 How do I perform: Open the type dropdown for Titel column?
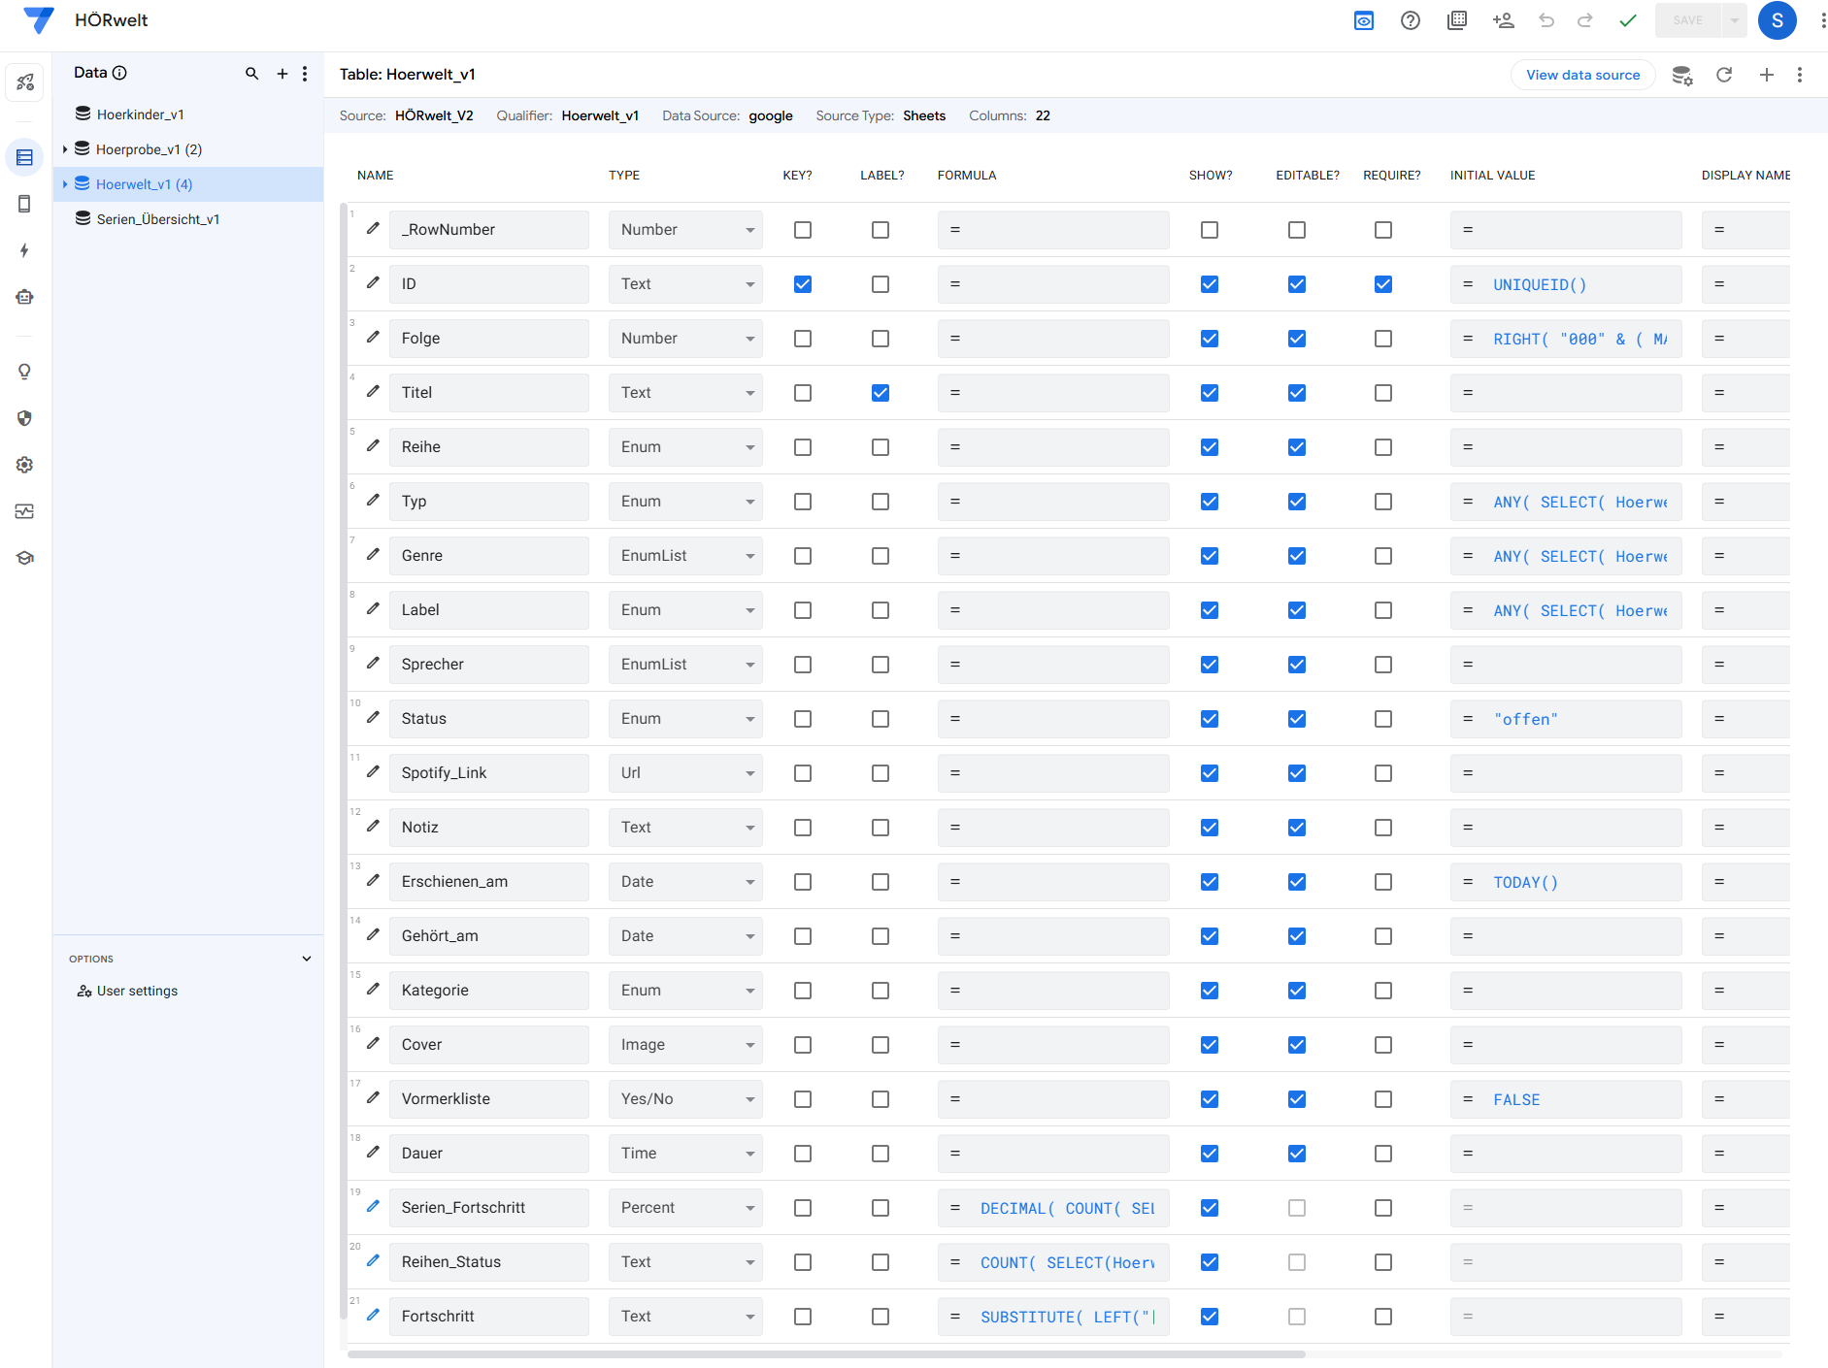[x=685, y=393]
